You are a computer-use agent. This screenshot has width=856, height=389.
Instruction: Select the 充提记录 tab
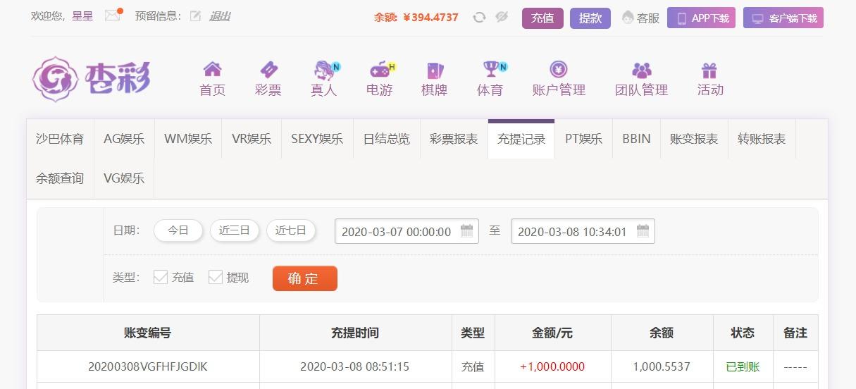[x=521, y=139]
